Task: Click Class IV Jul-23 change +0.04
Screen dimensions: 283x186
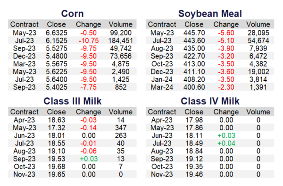Action: (x=226, y=144)
